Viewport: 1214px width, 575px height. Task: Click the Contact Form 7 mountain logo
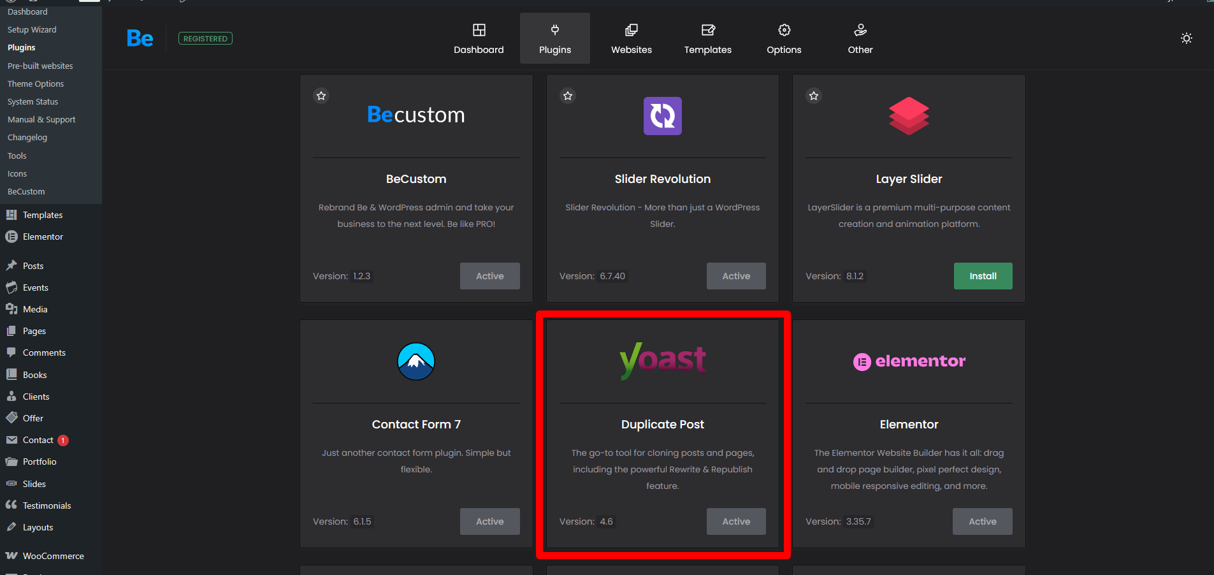[x=416, y=361]
